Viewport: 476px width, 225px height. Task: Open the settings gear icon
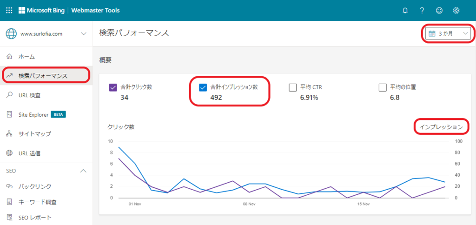(x=456, y=10)
